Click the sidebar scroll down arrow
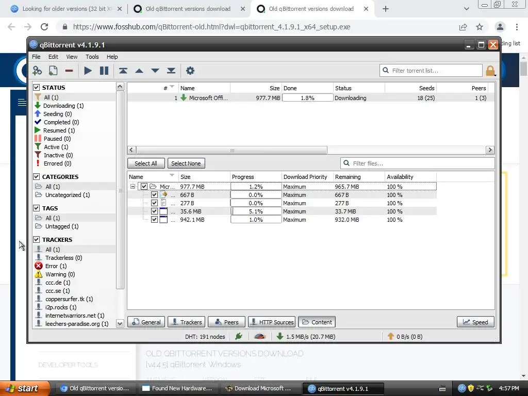 120,324
